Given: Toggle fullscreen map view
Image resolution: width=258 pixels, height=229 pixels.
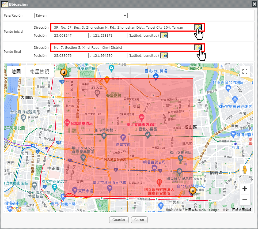Looking at the screenshot, I should pyautogui.click(x=245, y=72).
